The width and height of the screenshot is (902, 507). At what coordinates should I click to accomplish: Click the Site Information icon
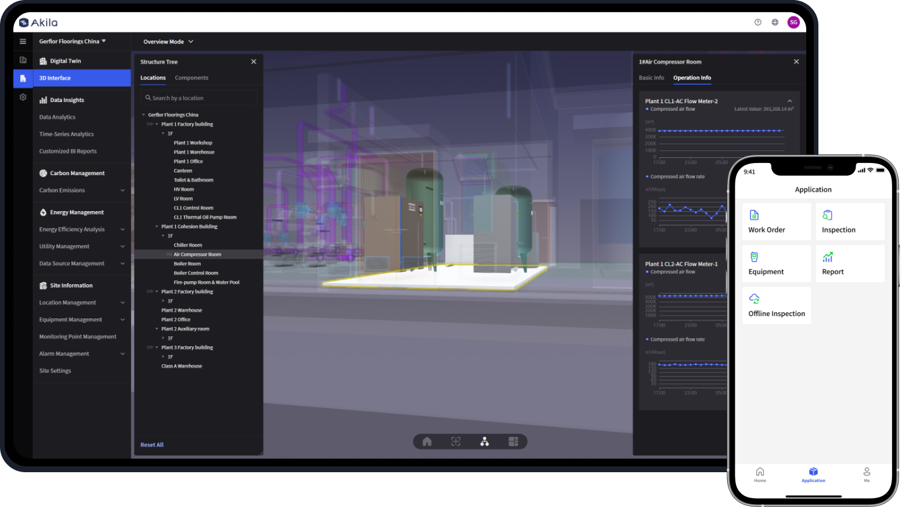click(x=43, y=285)
